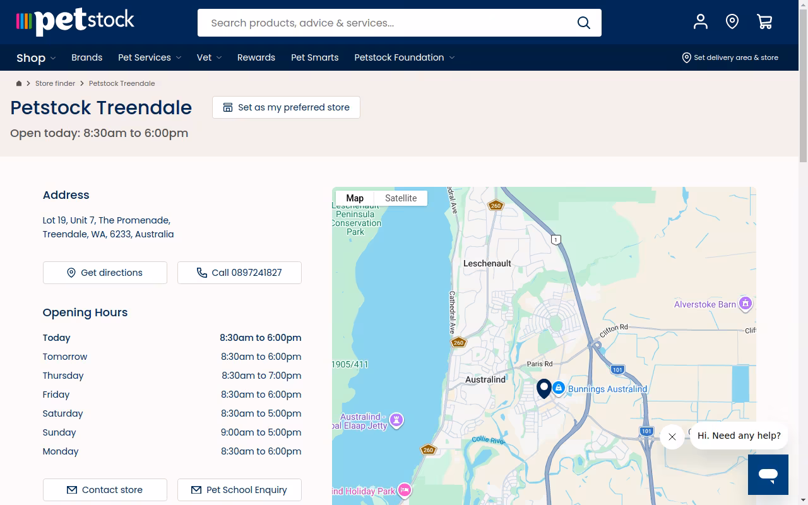Click the route 260 shield near Cathedral Ave
The width and height of the screenshot is (808, 505).
click(458, 343)
